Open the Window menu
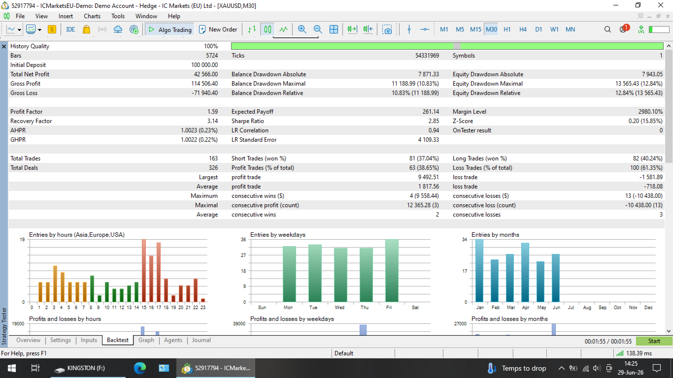 pyautogui.click(x=146, y=16)
